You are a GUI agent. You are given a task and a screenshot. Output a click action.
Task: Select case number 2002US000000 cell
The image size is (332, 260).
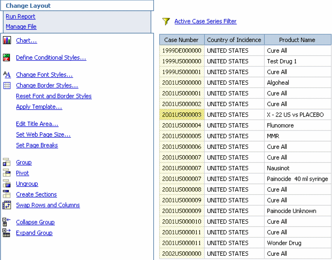coord(182,253)
